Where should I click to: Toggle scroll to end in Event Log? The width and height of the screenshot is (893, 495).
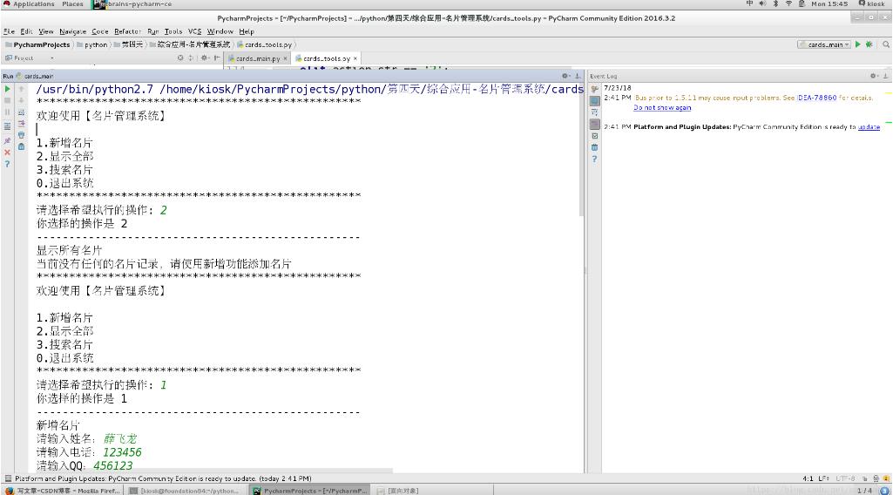pos(594,124)
